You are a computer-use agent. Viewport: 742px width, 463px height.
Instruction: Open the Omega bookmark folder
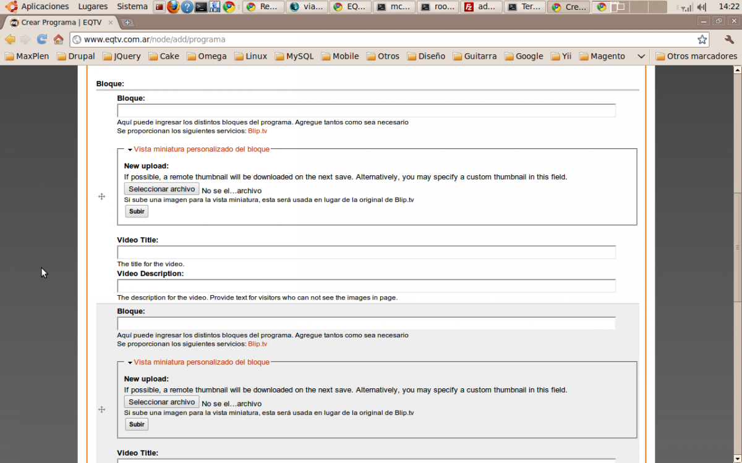pyautogui.click(x=207, y=56)
